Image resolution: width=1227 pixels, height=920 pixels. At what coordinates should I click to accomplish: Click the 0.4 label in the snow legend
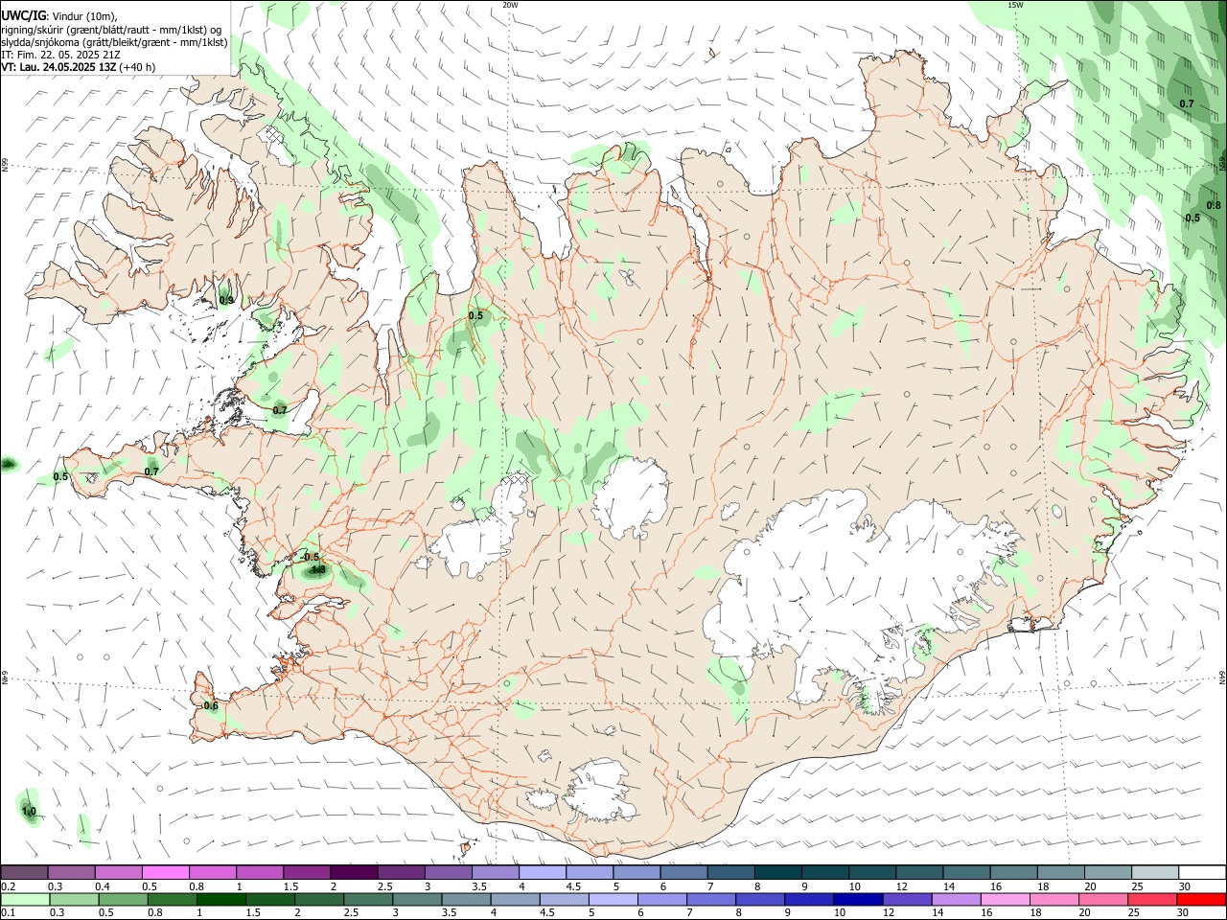click(103, 886)
